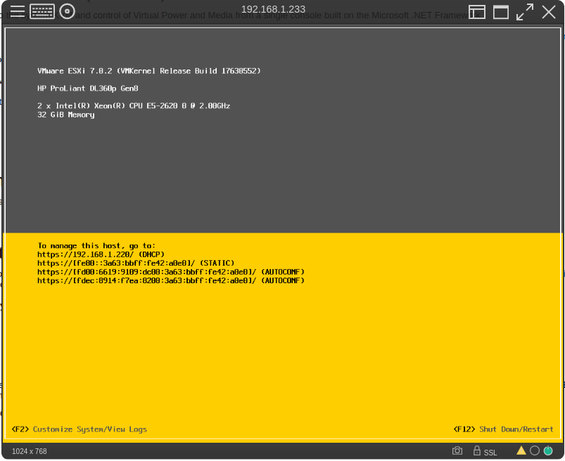This screenshot has width=565, height=461.
Task: Click the yellow health warning triangle
Action: point(521,450)
